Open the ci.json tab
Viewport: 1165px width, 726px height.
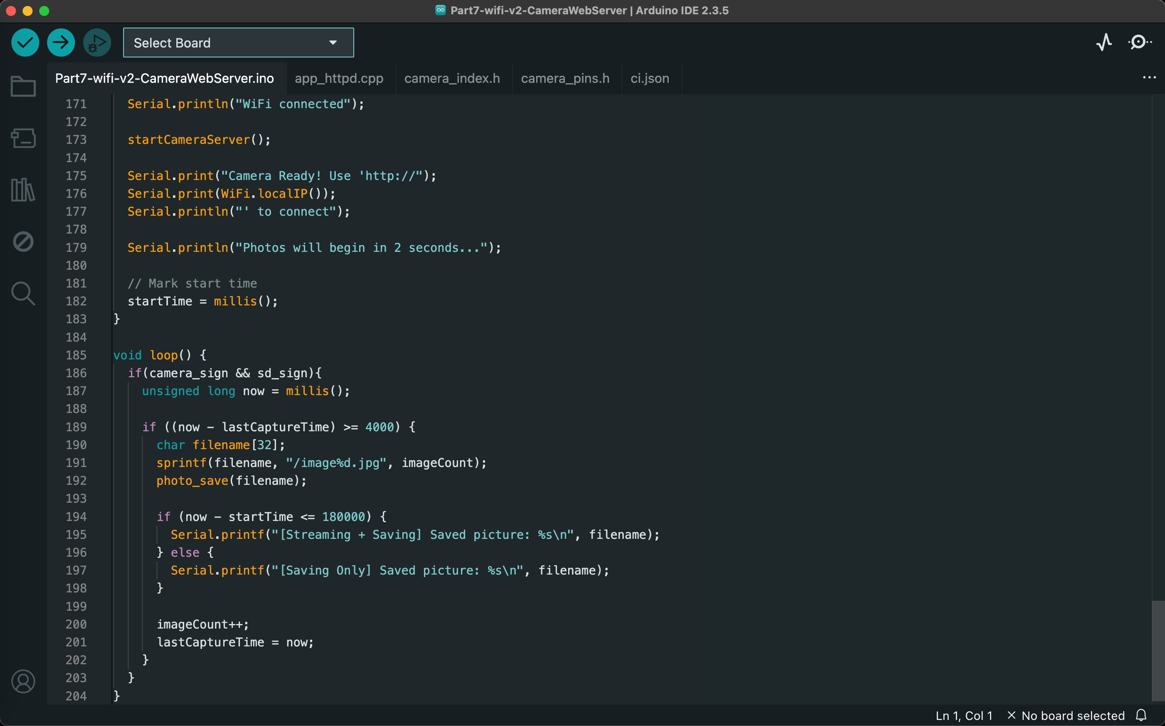pos(650,78)
